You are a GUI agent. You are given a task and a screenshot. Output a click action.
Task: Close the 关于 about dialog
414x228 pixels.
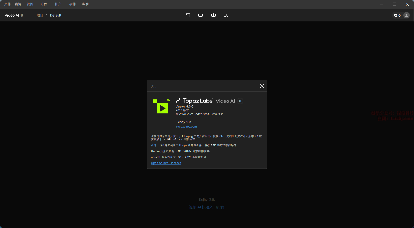coord(262,86)
